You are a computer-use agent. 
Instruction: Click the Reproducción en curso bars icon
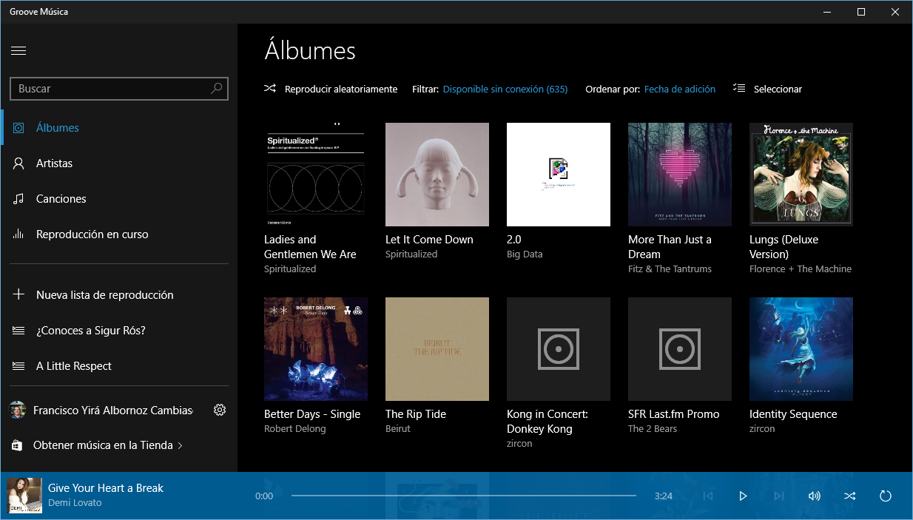coord(18,234)
